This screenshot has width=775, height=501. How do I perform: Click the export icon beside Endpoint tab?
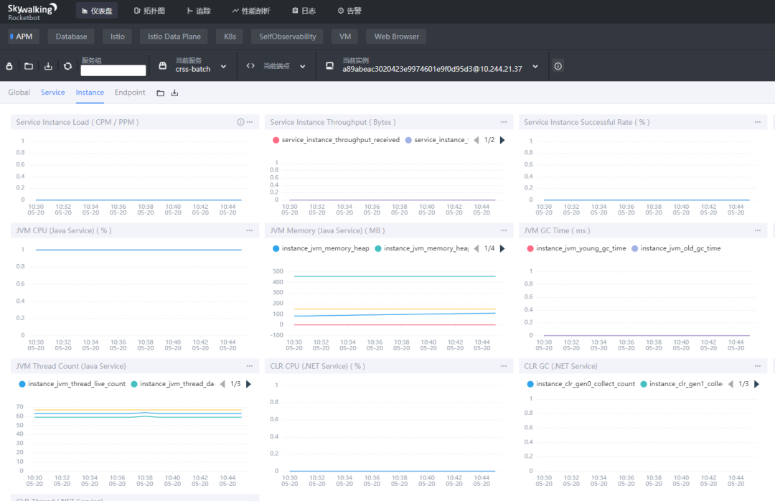click(x=174, y=93)
